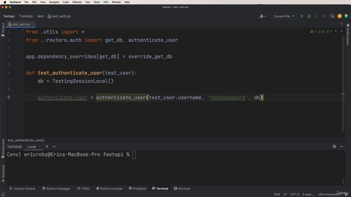
Task: Open the Notifications tool window
Action: tap(348, 34)
